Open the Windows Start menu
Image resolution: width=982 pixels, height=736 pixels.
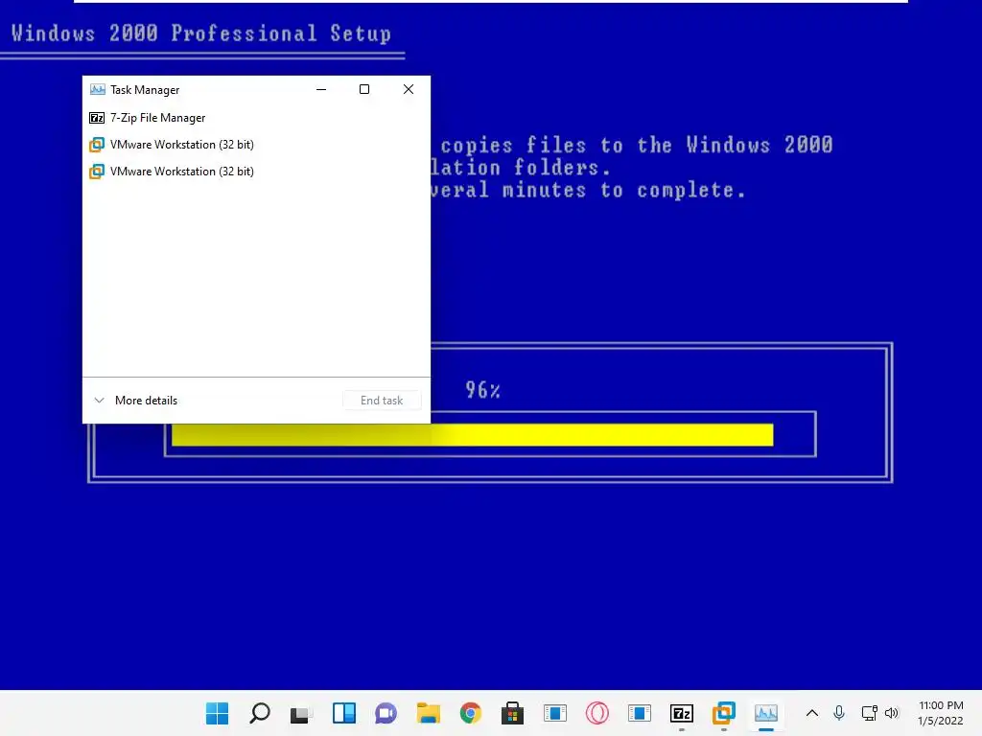(x=218, y=713)
